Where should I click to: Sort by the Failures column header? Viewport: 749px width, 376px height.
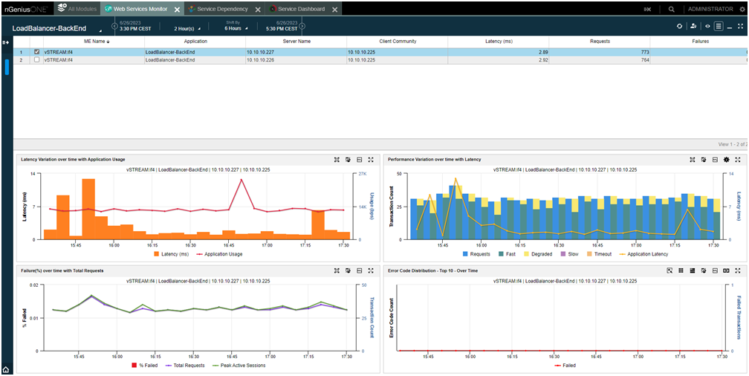pyautogui.click(x=700, y=42)
